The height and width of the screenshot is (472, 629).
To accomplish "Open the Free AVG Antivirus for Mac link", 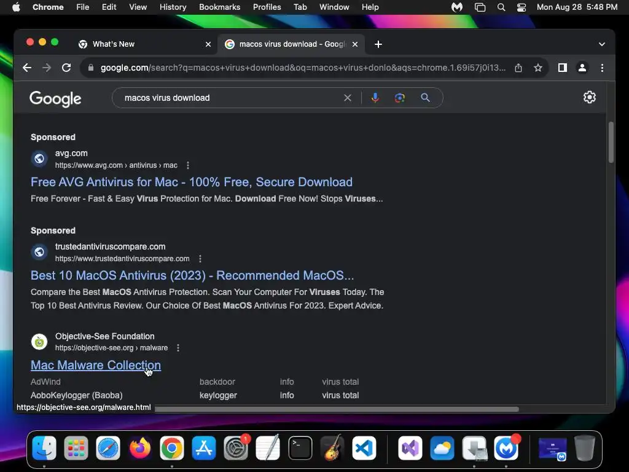I will 192,182.
